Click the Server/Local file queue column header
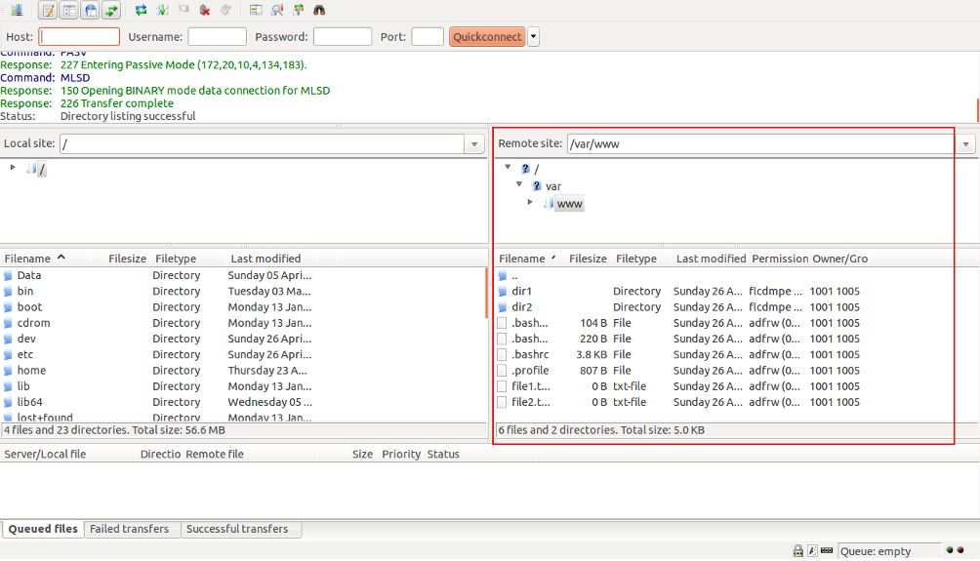 coord(68,455)
